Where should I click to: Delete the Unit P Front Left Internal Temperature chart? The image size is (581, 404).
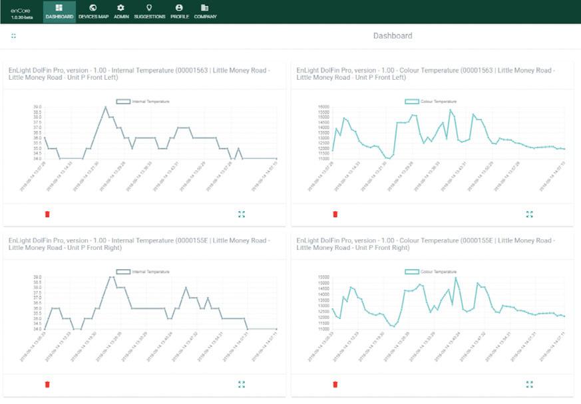pyautogui.click(x=47, y=214)
